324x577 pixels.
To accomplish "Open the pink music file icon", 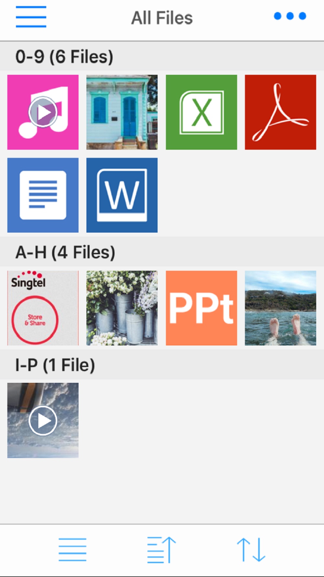I will (43, 112).
